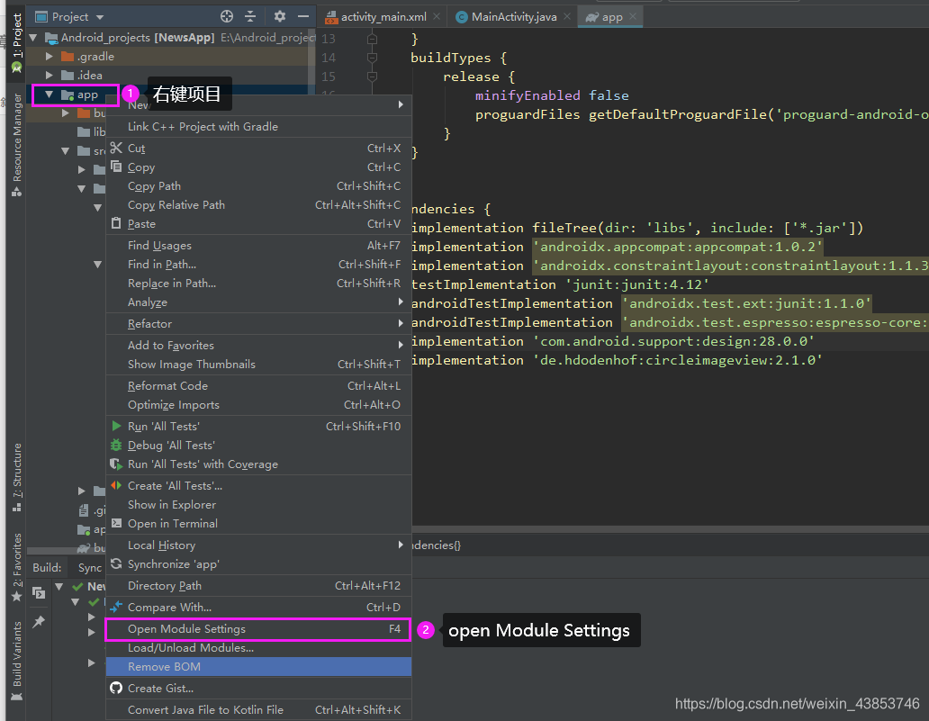Choose Optimize Imports
This screenshot has height=721, width=929.
click(x=258, y=405)
